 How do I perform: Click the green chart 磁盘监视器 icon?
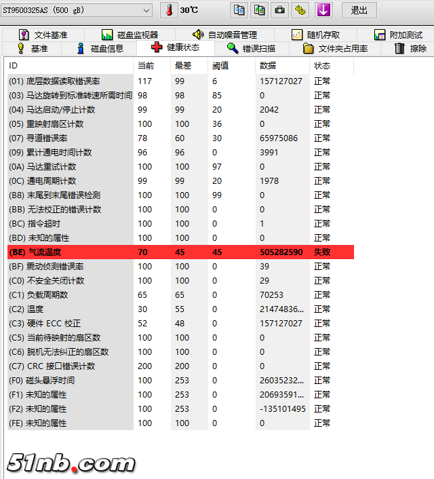[x=107, y=35]
